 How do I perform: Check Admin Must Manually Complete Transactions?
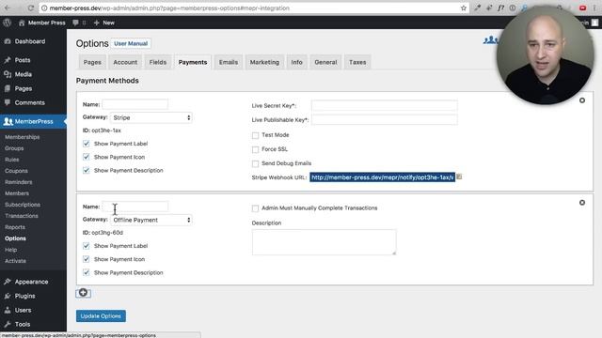coord(255,208)
